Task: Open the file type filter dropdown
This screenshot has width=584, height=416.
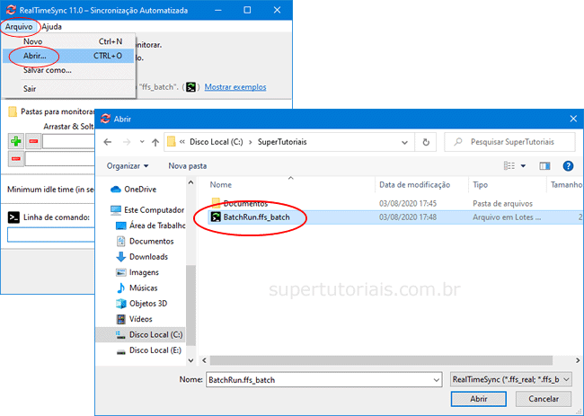Action: [510, 380]
